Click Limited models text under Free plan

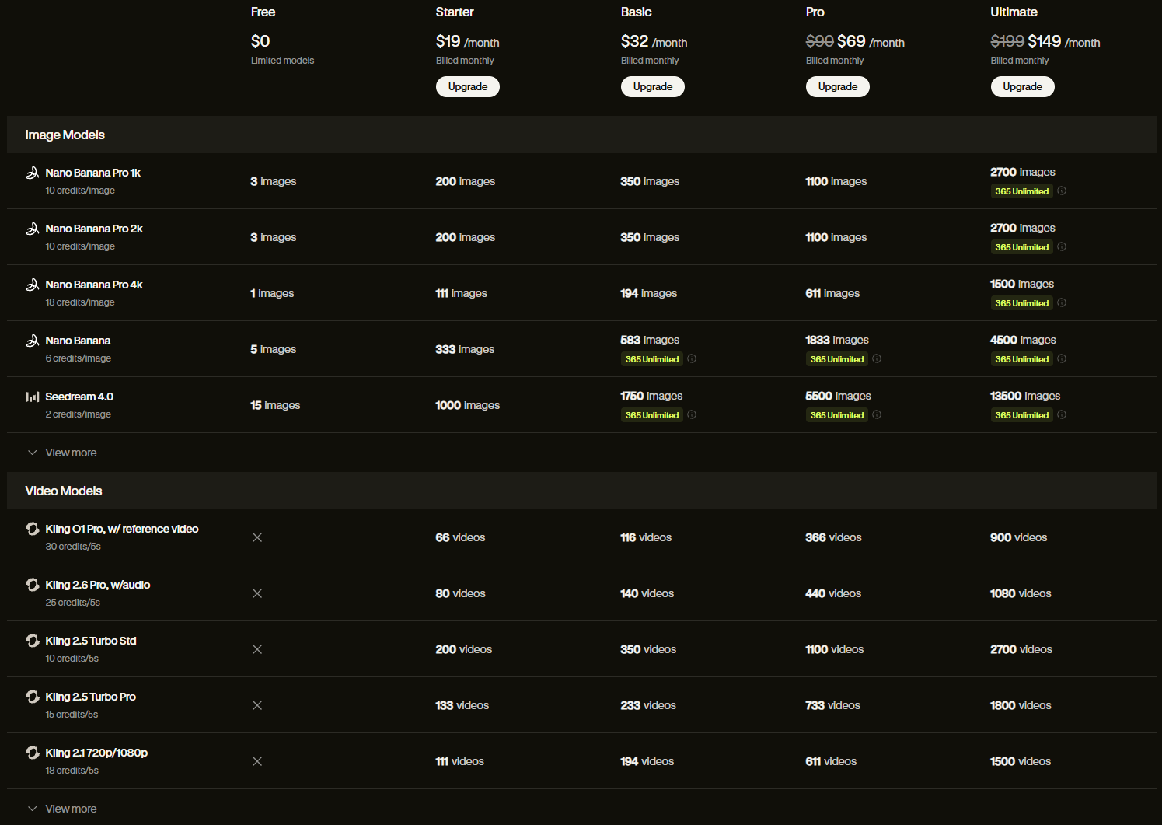tap(282, 60)
